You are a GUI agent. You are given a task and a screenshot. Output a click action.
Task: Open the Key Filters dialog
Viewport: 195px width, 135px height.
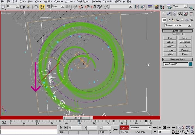(141, 132)
